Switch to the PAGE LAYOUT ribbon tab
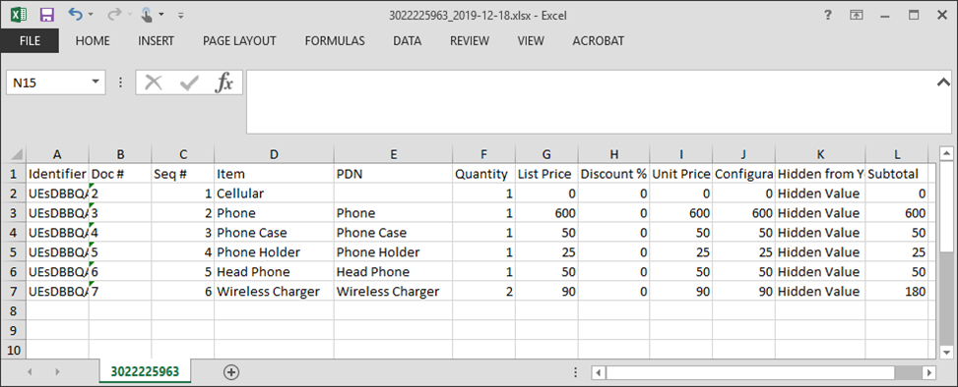This screenshot has height=387, width=958. (239, 41)
